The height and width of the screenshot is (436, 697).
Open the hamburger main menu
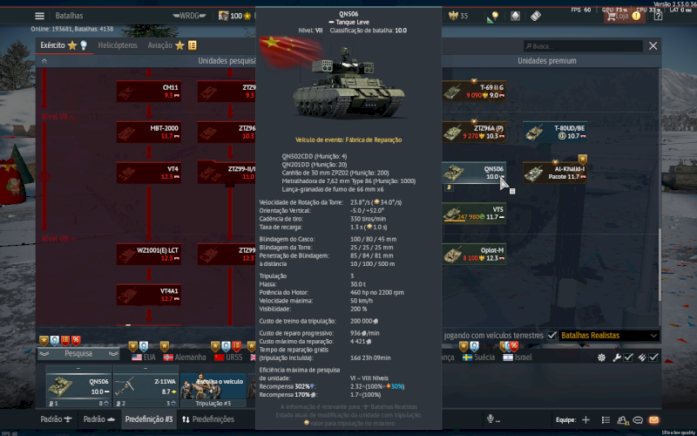39,16
